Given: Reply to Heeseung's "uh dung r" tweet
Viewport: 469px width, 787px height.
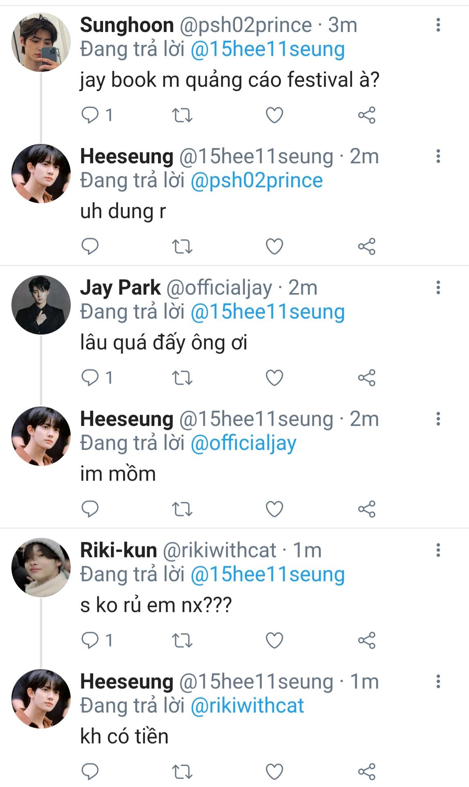Looking at the screenshot, I should coord(90,246).
